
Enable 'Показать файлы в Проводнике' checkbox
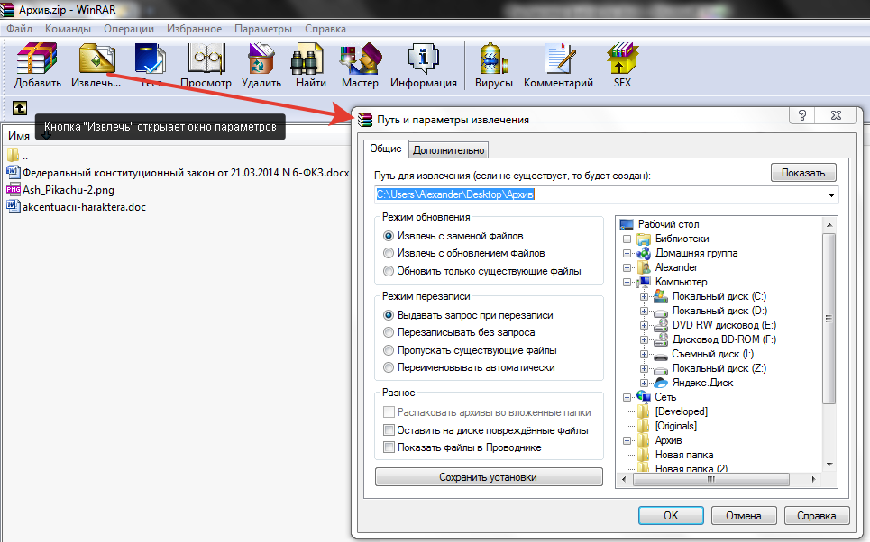pos(389,447)
